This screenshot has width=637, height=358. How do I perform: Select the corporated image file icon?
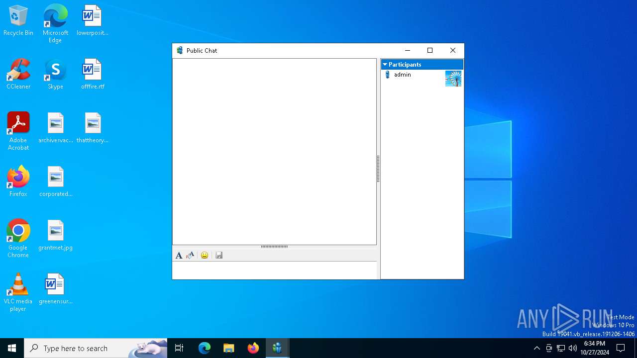point(55,182)
